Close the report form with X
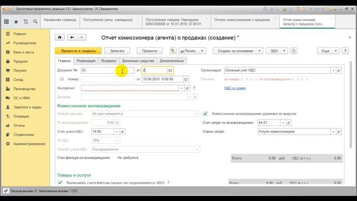This screenshot has height=201, width=357. [x=350, y=37]
